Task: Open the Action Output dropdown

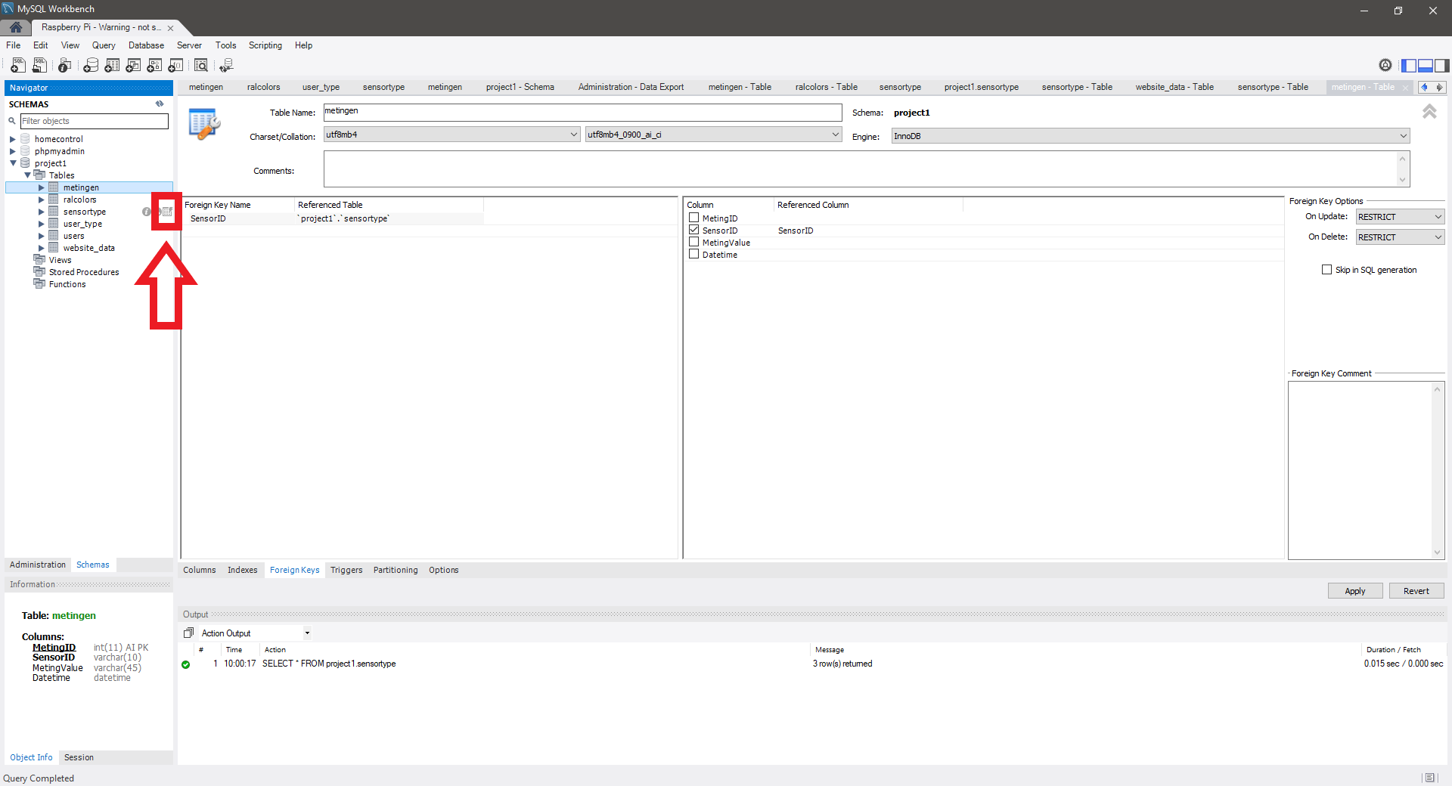Action: coord(256,633)
